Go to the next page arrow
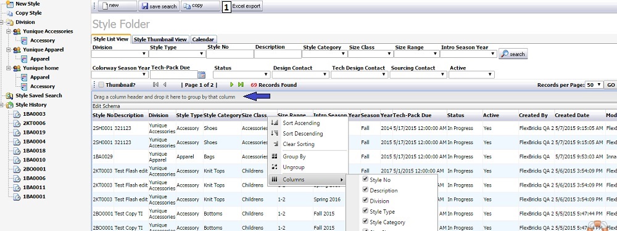This screenshot has width=617, height=231. click(x=232, y=84)
